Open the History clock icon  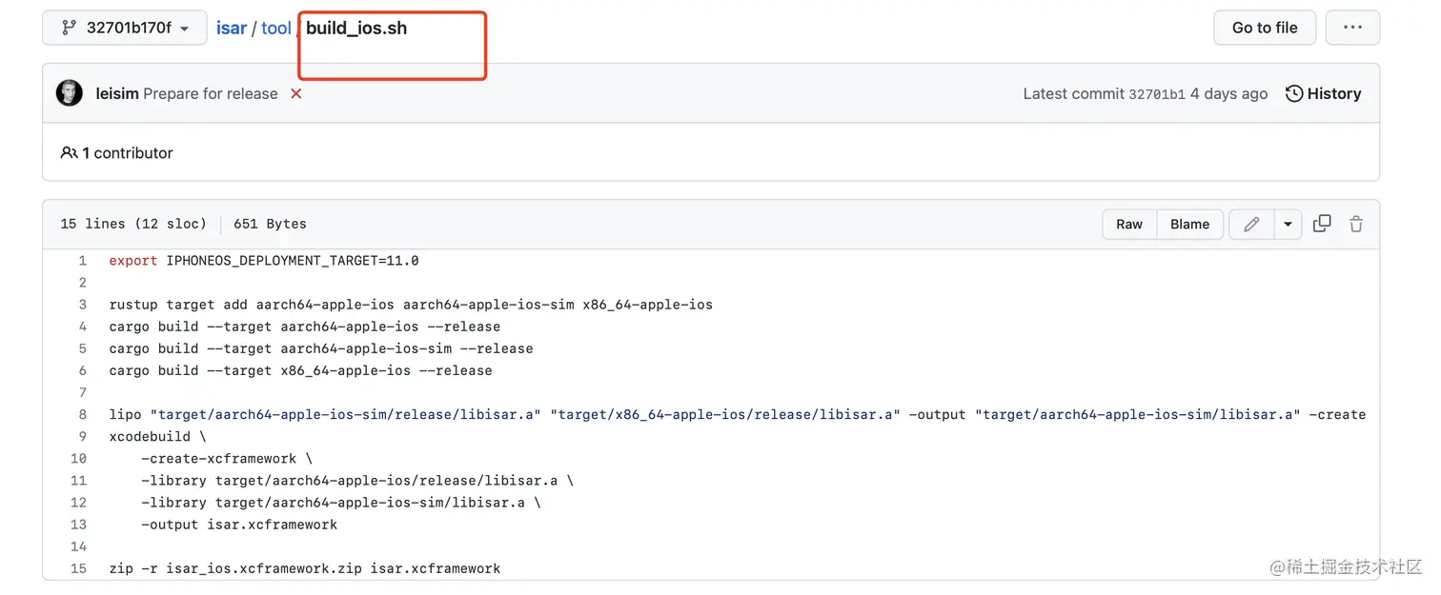point(1293,93)
